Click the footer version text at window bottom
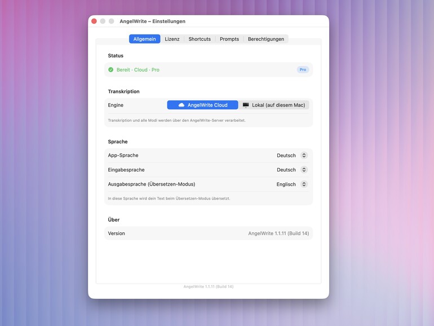The width and height of the screenshot is (434, 326). coord(209,287)
